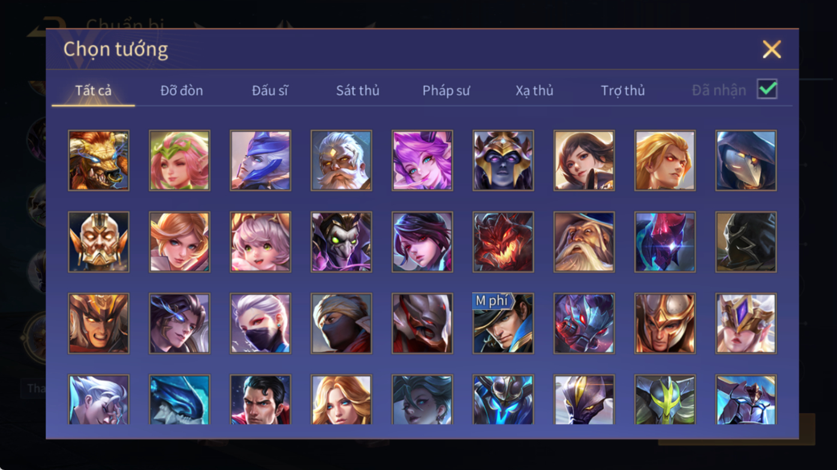Pick the hooded plague-mask hero portrait
Image resolution: width=837 pixels, height=470 pixels.
coord(746,160)
